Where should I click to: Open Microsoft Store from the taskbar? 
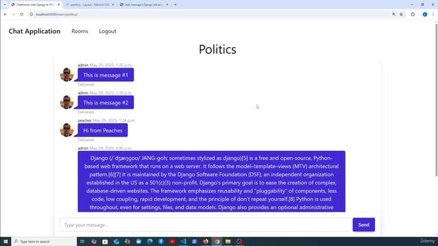(x=105, y=241)
